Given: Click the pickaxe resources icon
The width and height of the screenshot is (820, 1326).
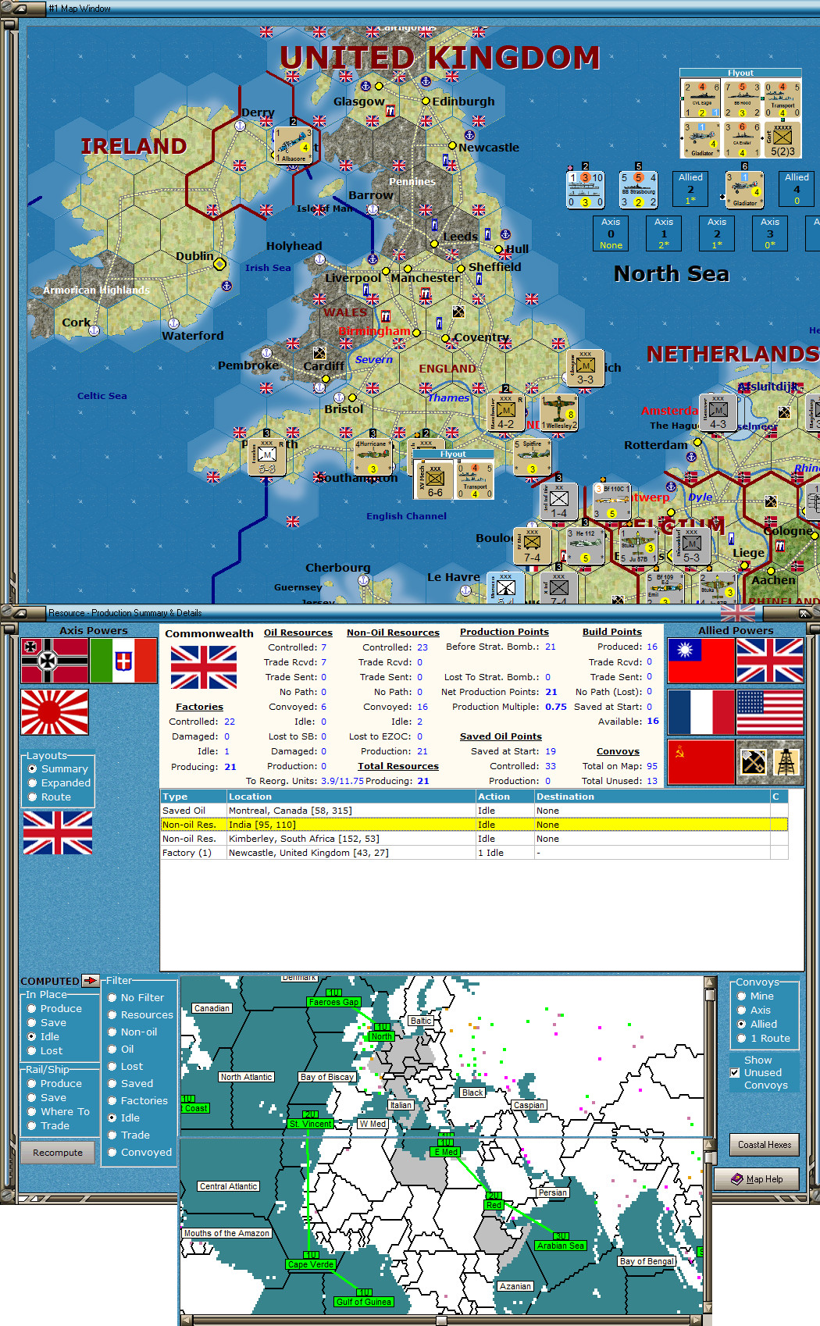Looking at the screenshot, I should [x=753, y=762].
